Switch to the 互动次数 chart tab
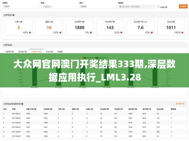The image size is (189, 141). (49, 52)
